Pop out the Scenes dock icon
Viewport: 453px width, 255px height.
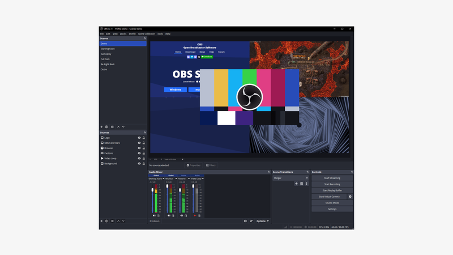click(145, 39)
